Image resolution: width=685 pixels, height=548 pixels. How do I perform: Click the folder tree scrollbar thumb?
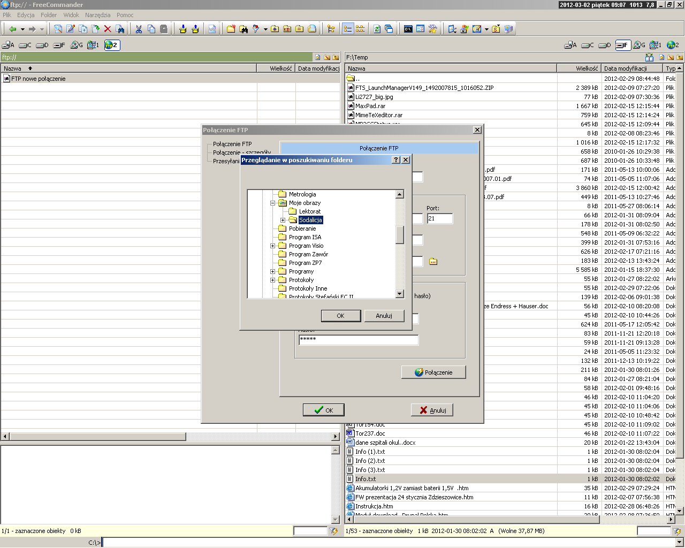click(x=400, y=234)
